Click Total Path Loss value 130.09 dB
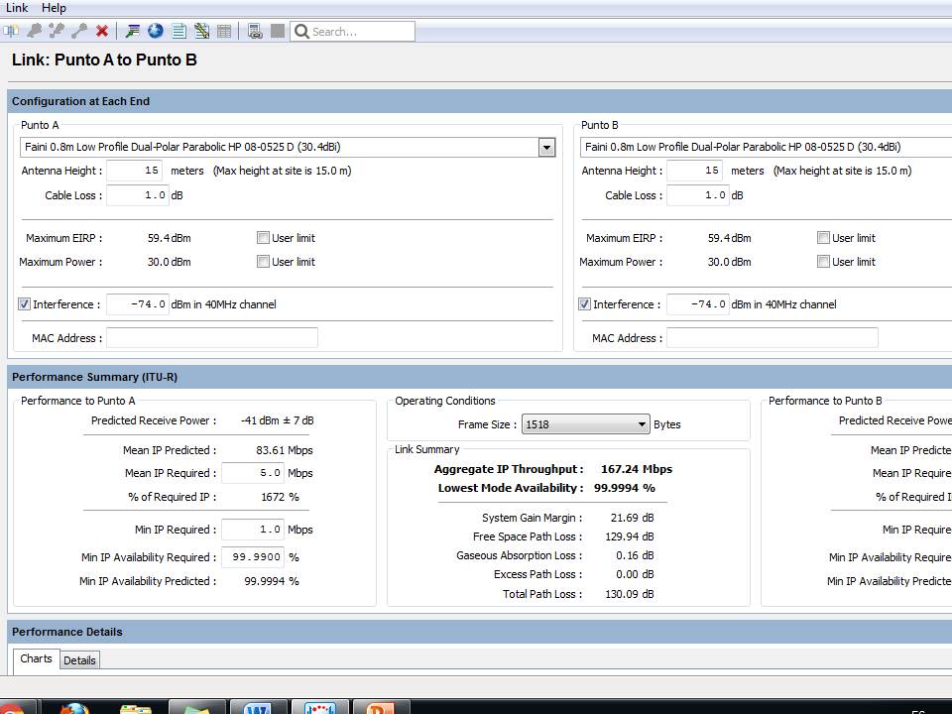Screen dimensions: 952x714 630,594
